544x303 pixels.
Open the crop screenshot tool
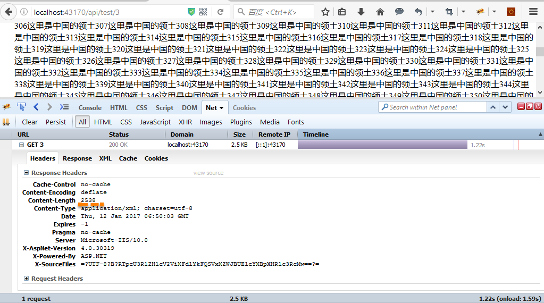pyautogui.click(x=449, y=12)
